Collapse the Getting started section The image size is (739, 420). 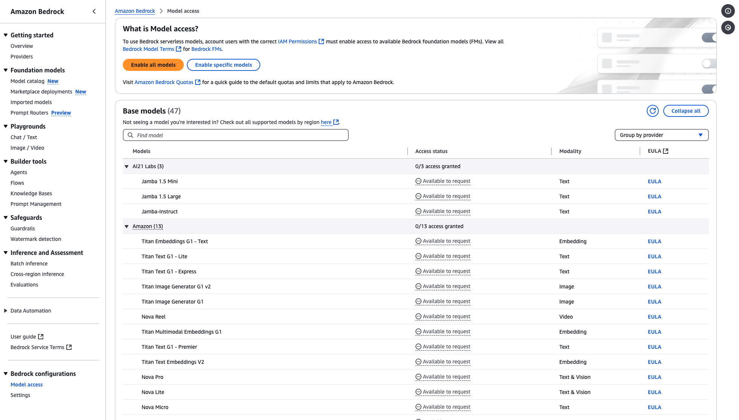(6, 35)
